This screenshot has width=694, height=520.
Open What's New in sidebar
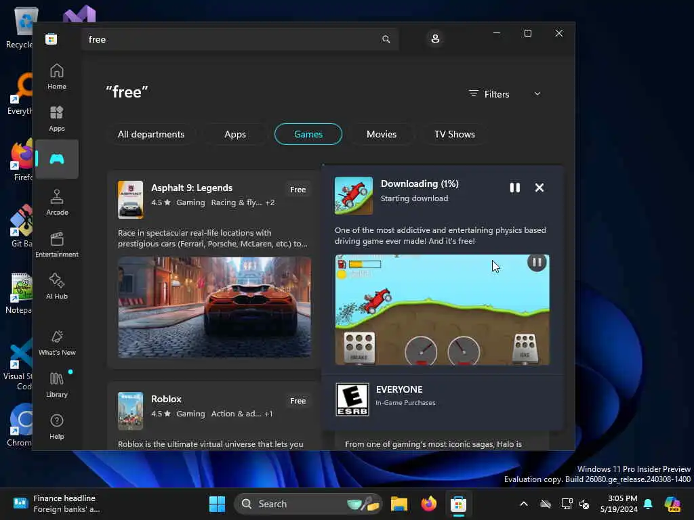(57, 343)
